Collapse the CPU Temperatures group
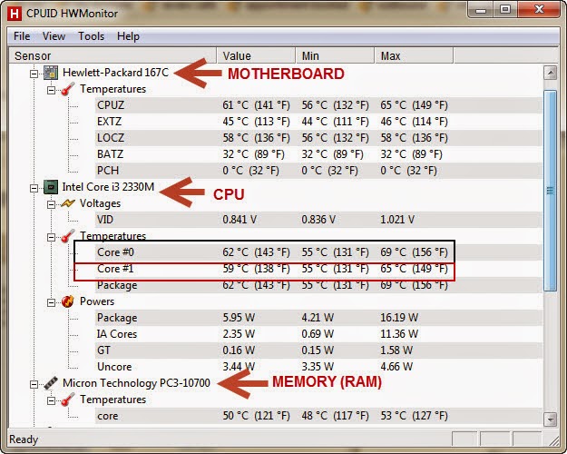Image resolution: width=567 pixels, height=454 pixels. (x=51, y=238)
